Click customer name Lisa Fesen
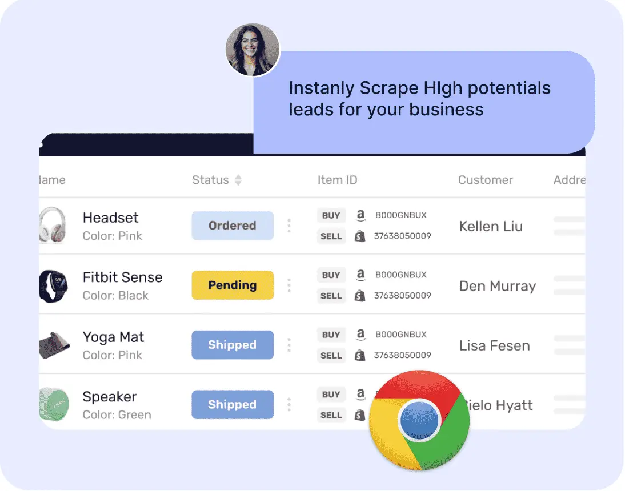 494,345
